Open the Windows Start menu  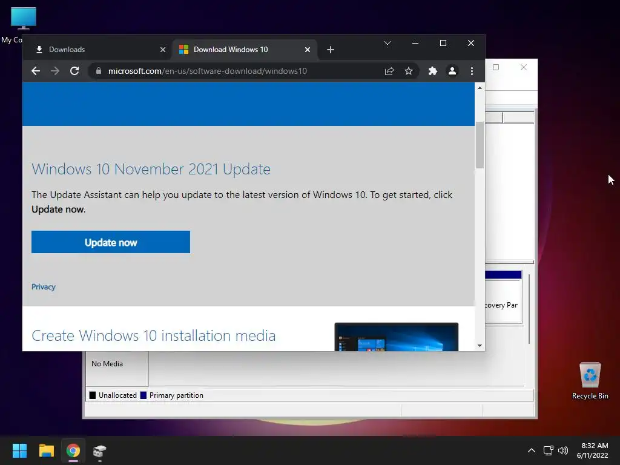19,450
